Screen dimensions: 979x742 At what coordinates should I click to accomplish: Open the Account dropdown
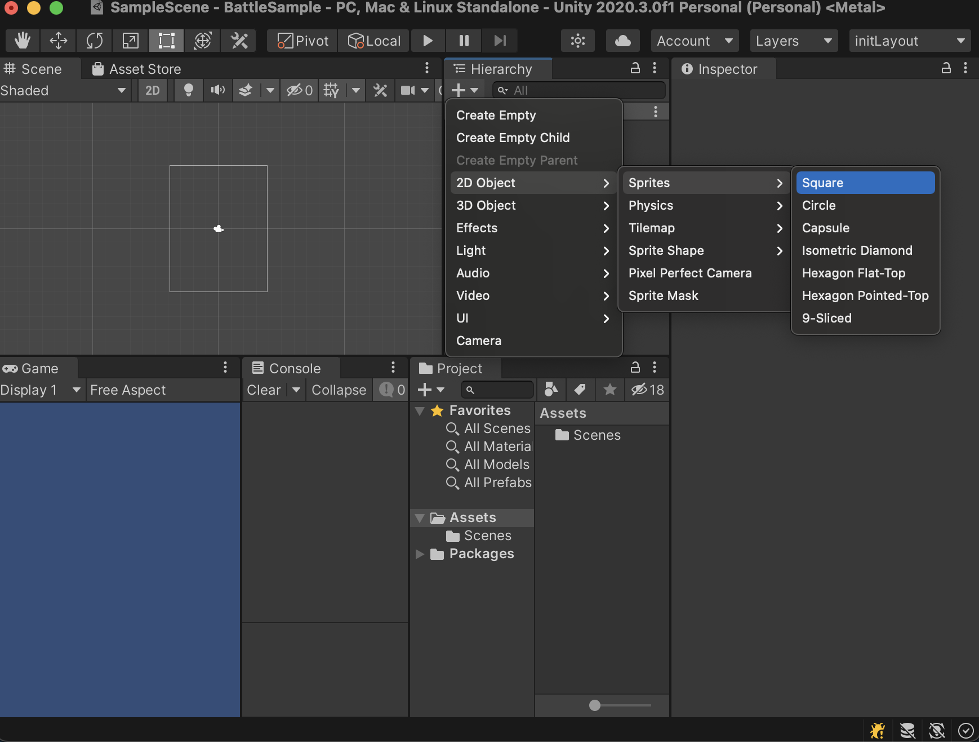[695, 41]
